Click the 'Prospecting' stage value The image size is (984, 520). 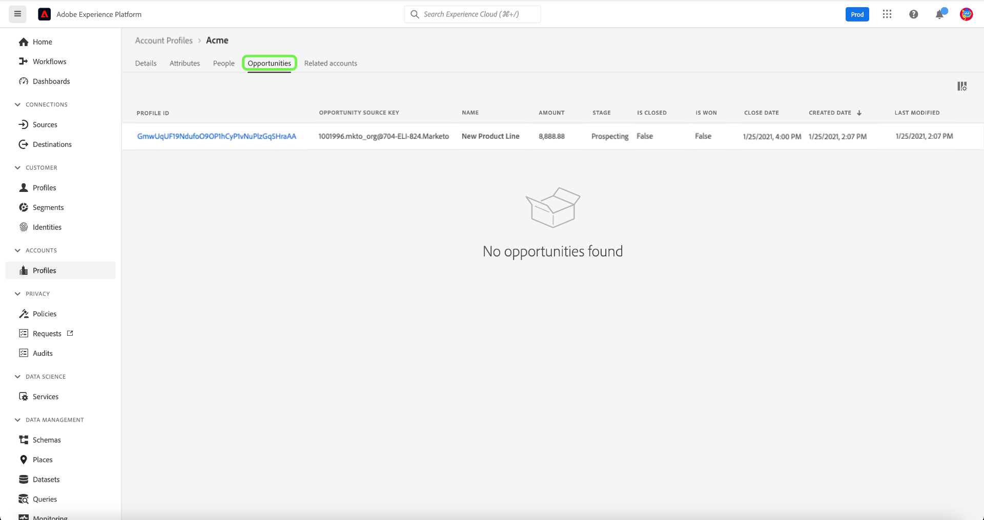click(x=610, y=136)
